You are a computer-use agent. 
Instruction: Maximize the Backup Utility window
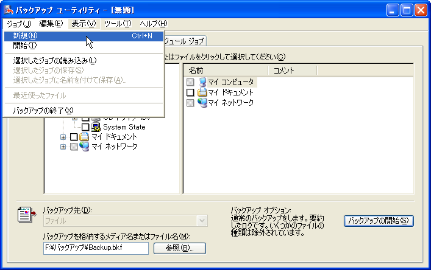pyautogui.click(x=407, y=10)
